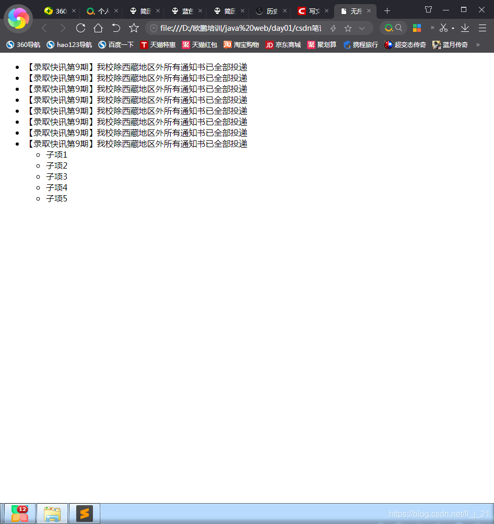This screenshot has width=494, height=524.
Task: Reload the page with refresh icon
Action: (80, 28)
